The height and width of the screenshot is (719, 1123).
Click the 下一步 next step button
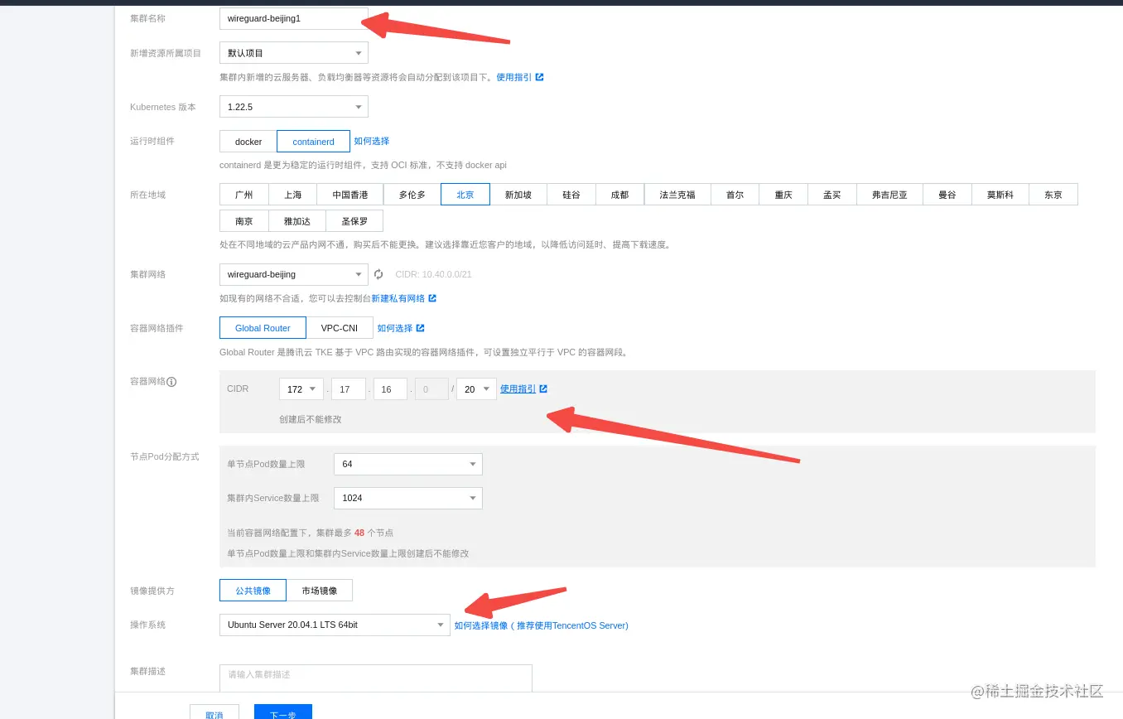pos(283,712)
